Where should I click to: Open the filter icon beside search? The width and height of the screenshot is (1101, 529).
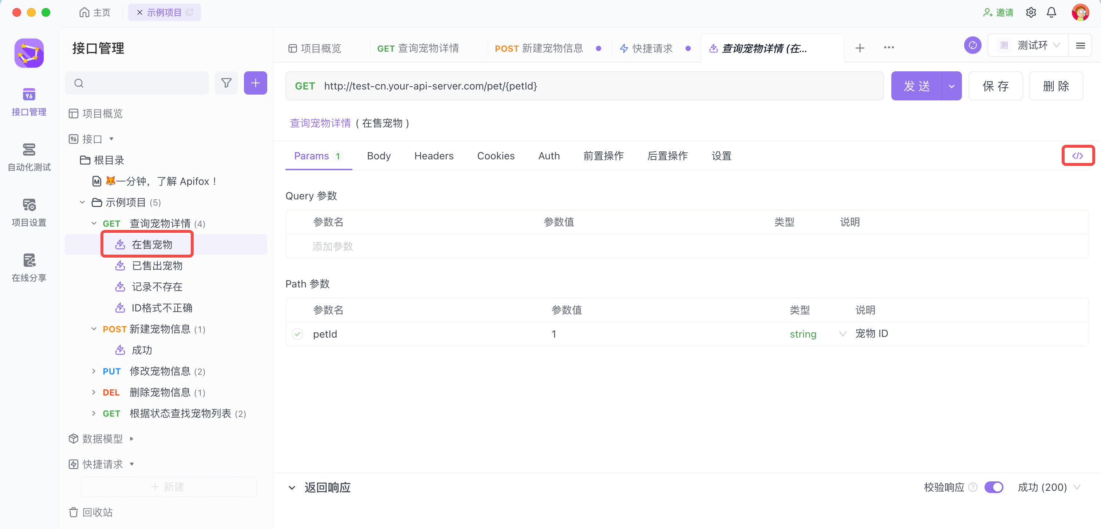click(226, 83)
